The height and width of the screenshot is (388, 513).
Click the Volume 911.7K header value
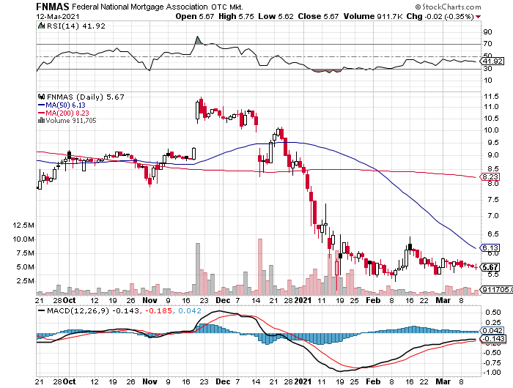pyautogui.click(x=372, y=16)
